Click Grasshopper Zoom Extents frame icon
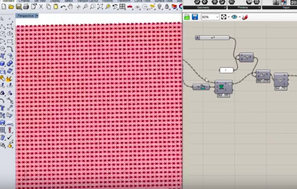Viewport: 297px width, 189px height. point(224,17)
